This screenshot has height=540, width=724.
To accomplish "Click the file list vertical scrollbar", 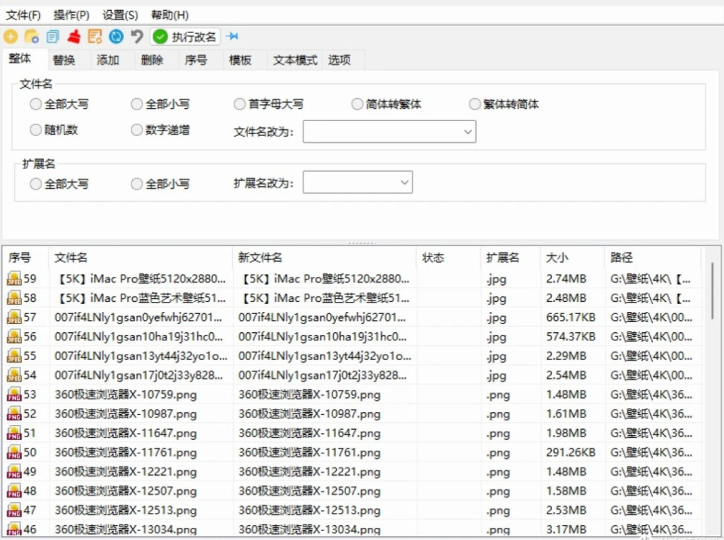I will (x=713, y=291).
